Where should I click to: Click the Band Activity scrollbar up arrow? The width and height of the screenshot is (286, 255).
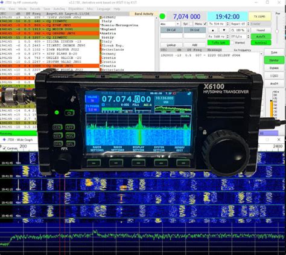(156, 18)
